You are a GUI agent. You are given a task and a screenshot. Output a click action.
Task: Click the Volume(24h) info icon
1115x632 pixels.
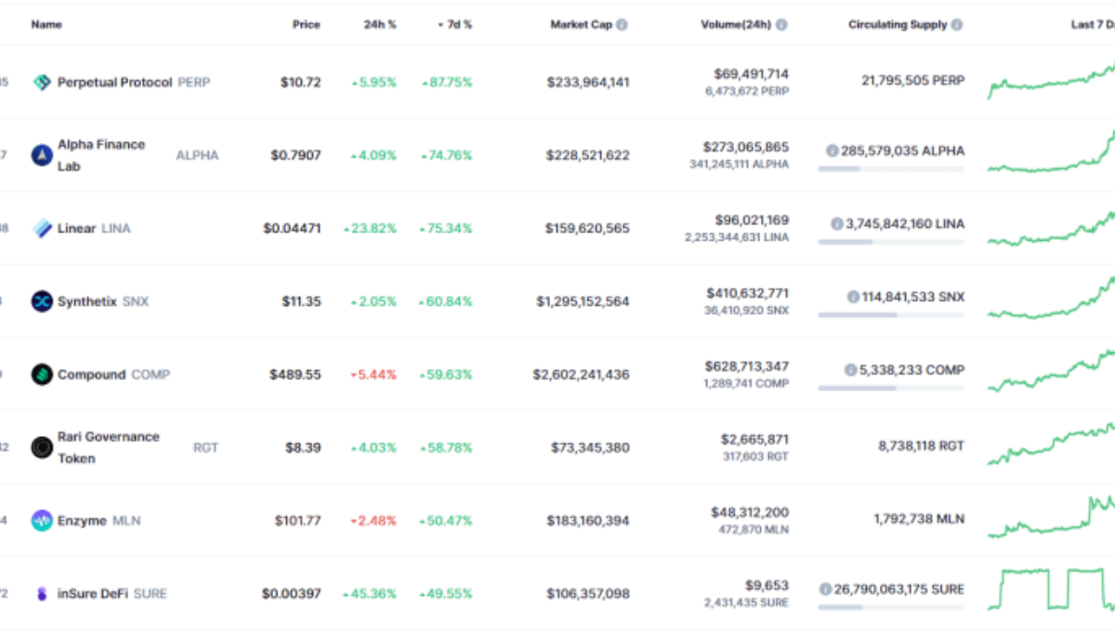(x=781, y=25)
